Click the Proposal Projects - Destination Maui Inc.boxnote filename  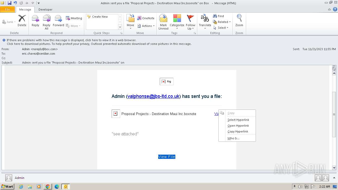coord(159,114)
